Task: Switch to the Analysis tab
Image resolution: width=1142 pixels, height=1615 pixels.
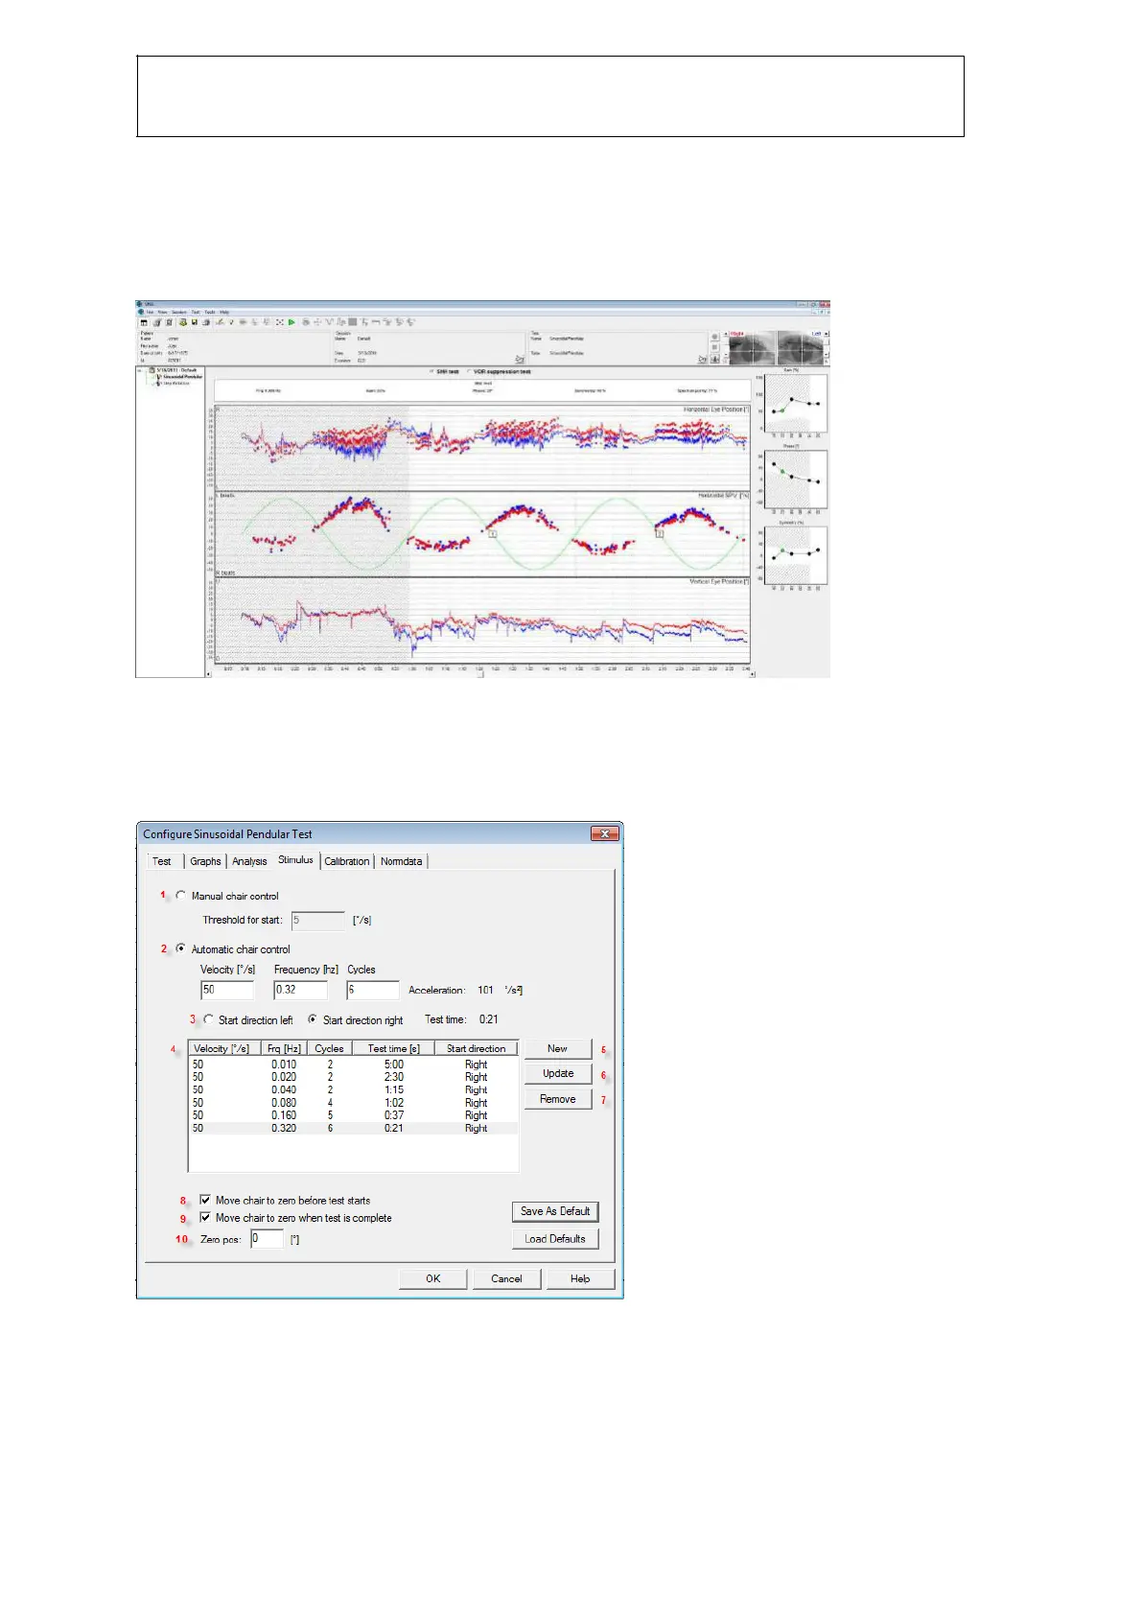Action: point(249,861)
